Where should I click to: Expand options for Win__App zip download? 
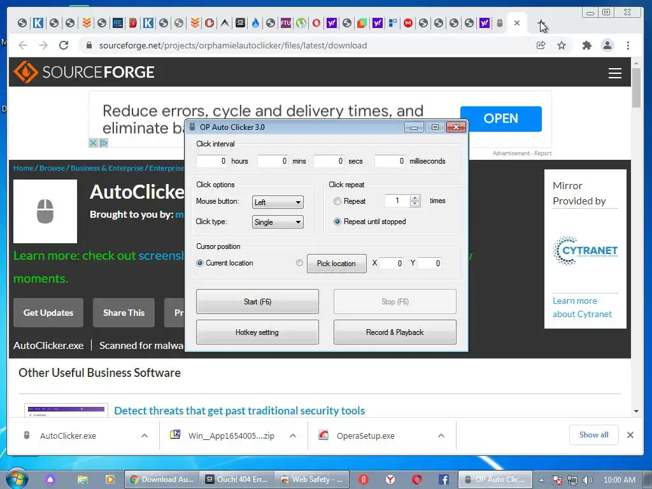[x=293, y=436]
